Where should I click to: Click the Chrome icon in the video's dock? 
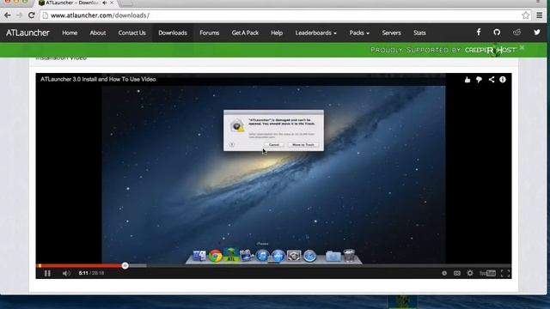click(x=216, y=256)
